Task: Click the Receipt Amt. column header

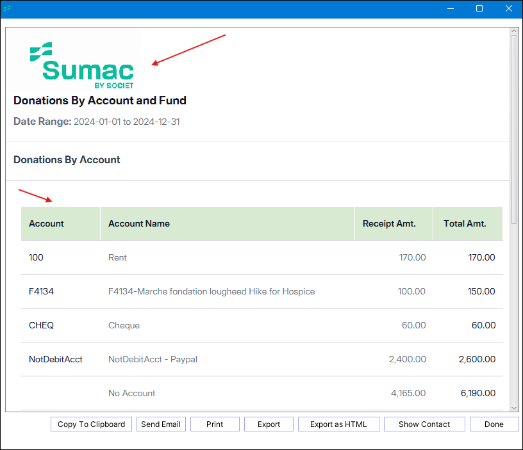Action: coord(389,223)
